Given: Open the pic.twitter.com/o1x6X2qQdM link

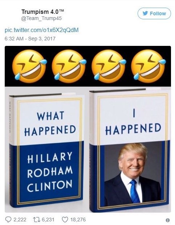Looking at the screenshot, I should coord(42,30).
